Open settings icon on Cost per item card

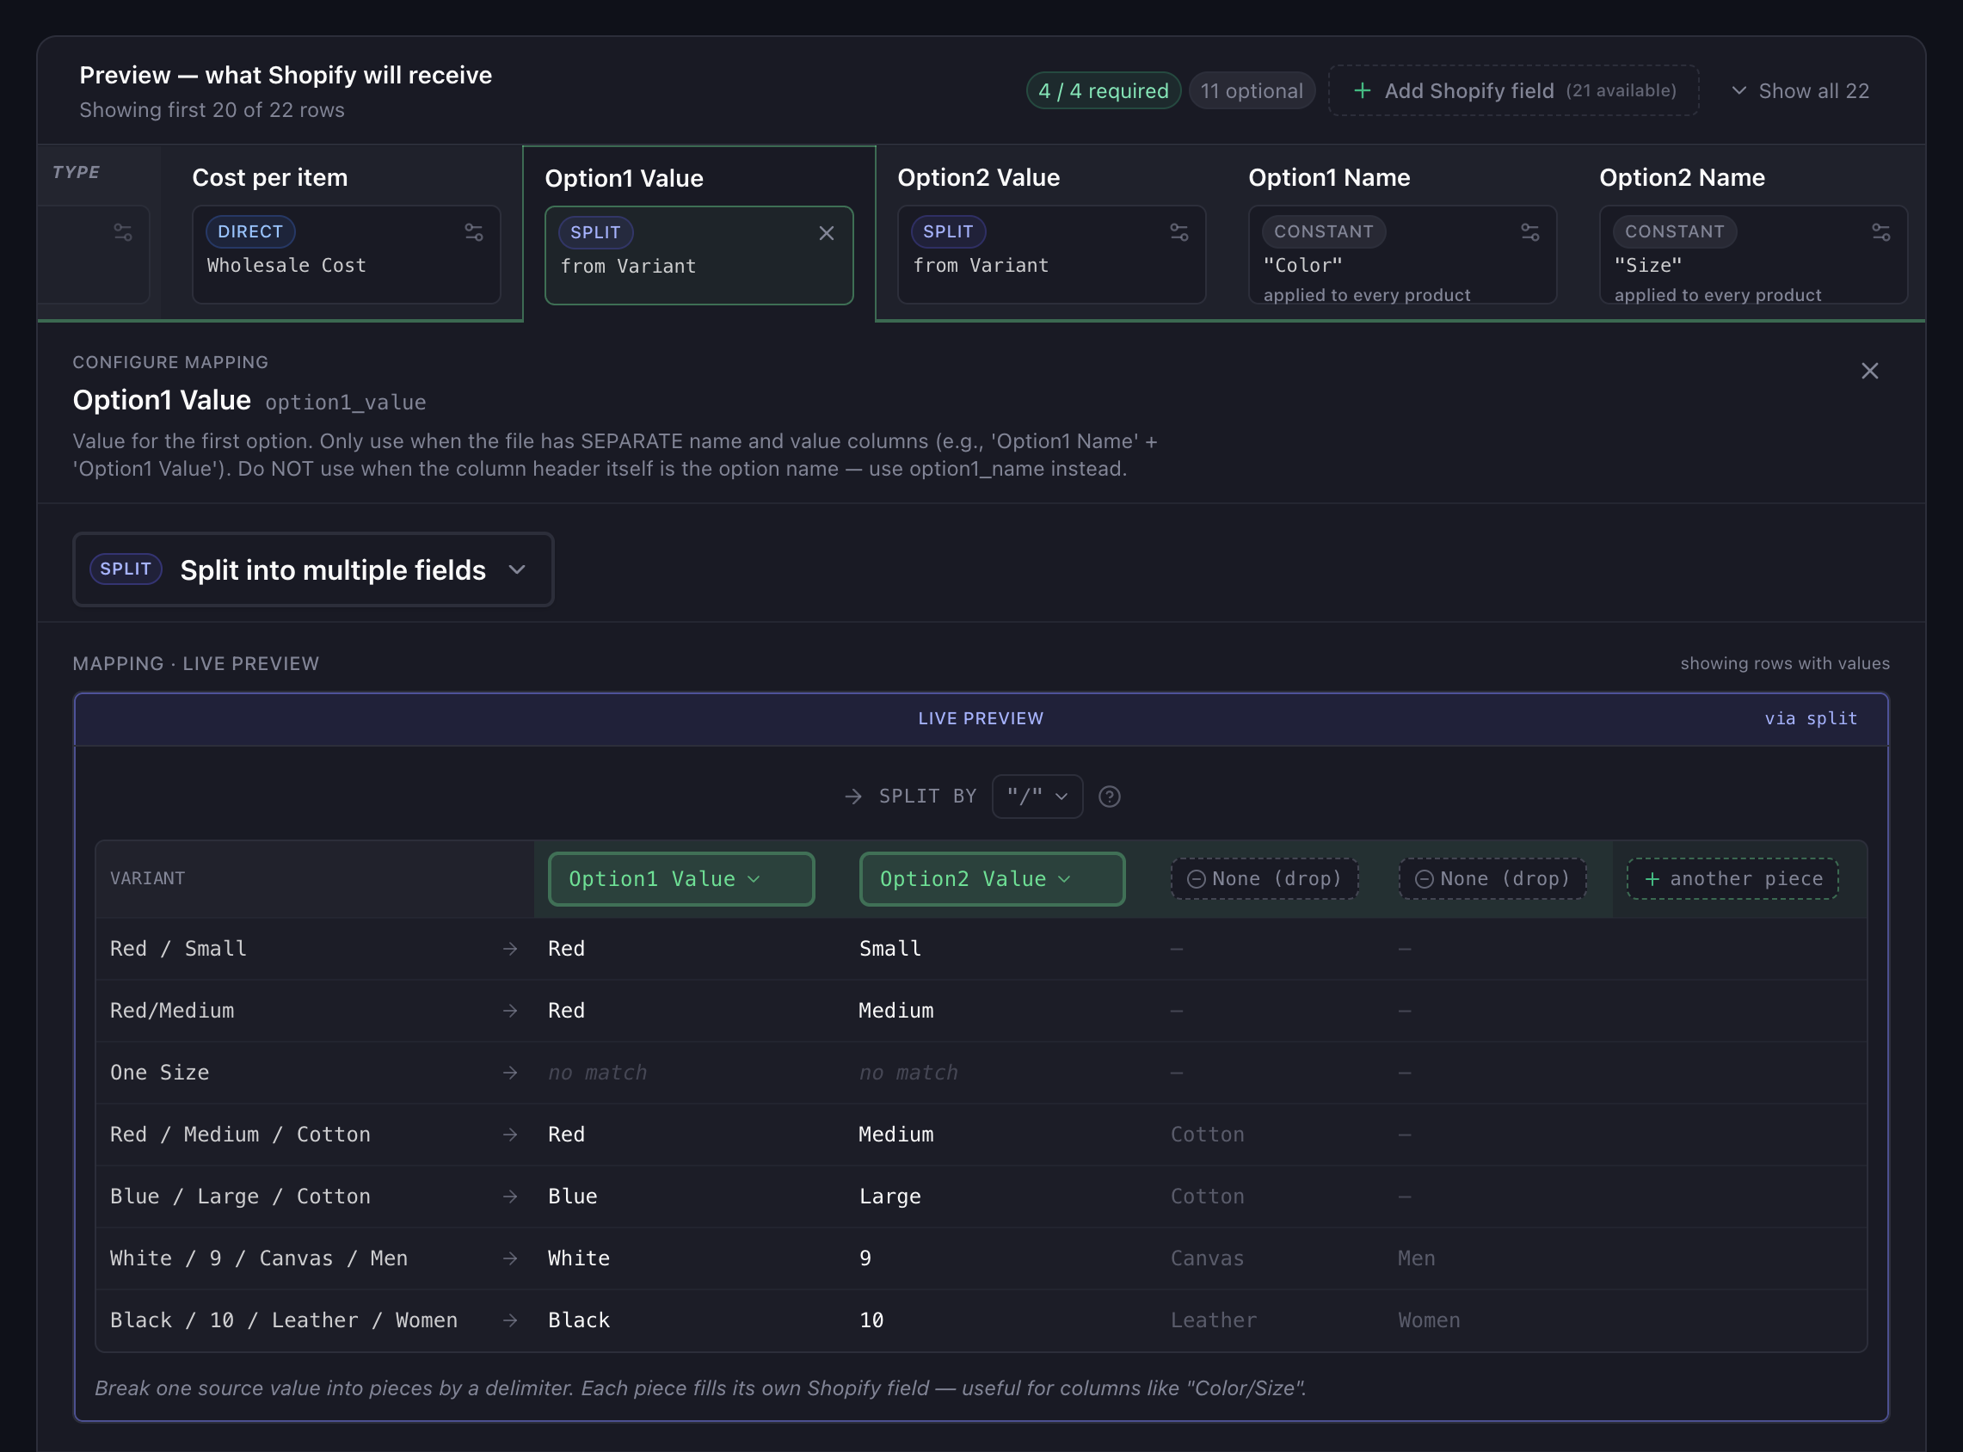tap(474, 232)
